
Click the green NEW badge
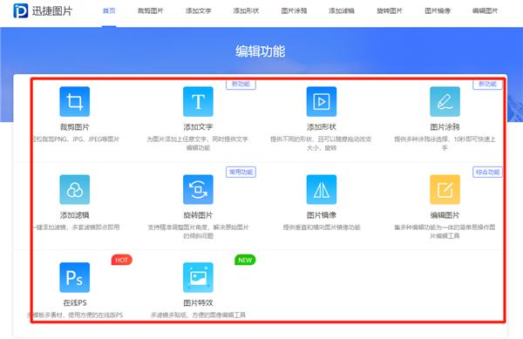click(x=245, y=260)
